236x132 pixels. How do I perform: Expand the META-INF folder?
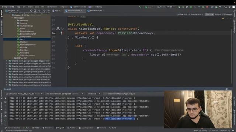12,58
